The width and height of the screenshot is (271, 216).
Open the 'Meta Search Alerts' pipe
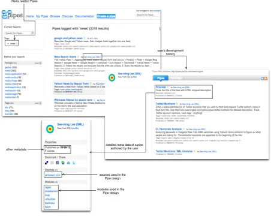[x=65, y=57]
